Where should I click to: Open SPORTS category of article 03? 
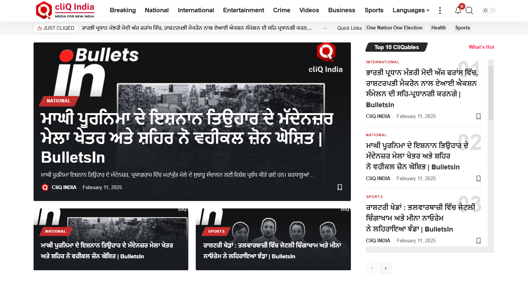click(374, 197)
